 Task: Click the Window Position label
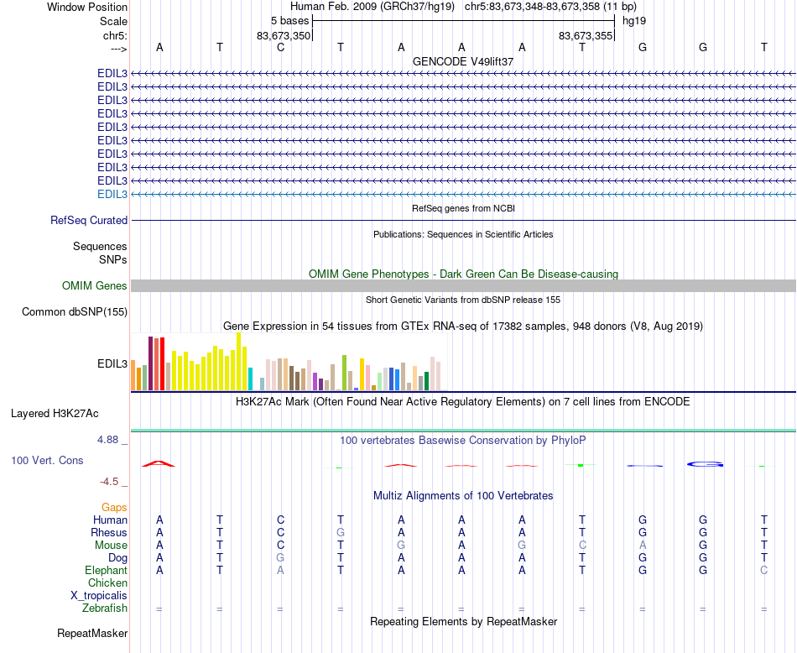87,7
